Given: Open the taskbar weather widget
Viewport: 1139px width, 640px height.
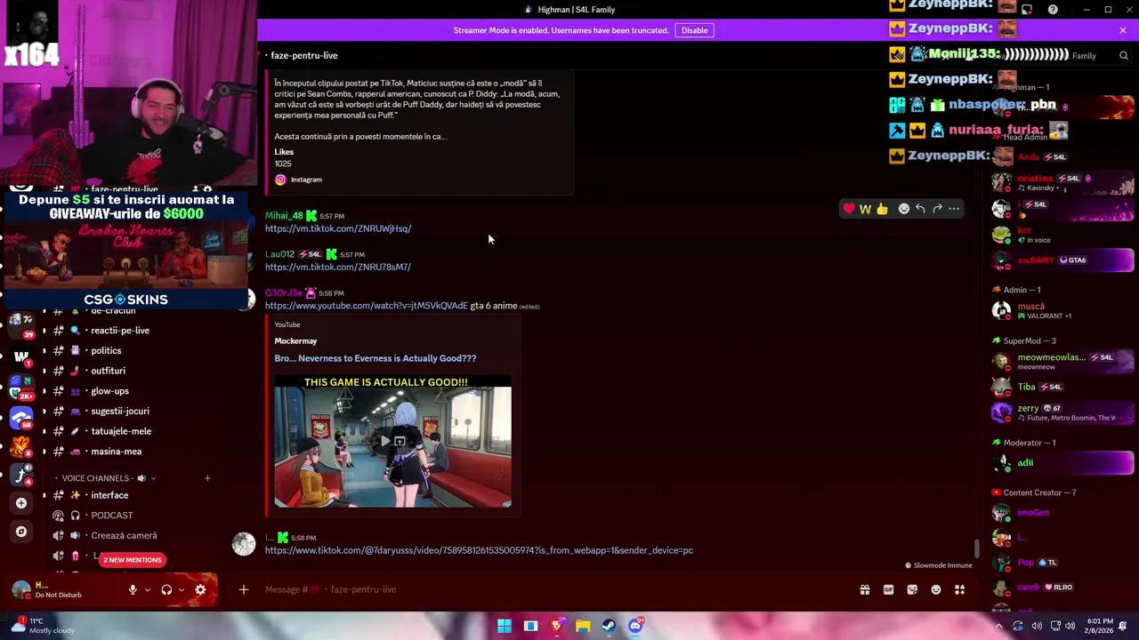Looking at the screenshot, I should [x=43, y=626].
